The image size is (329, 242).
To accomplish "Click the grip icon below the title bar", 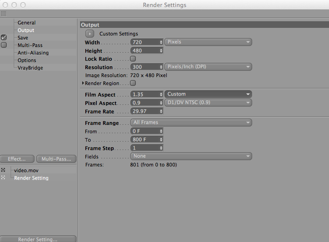I will (4, 14).
